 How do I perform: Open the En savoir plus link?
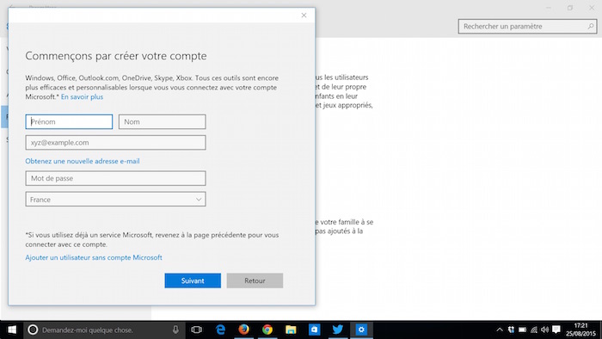83,96
